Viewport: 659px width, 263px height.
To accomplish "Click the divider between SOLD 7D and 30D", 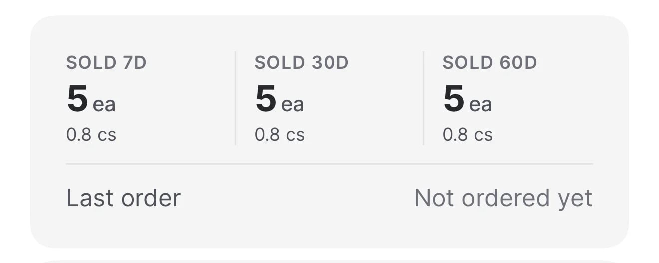I will 235,98.
